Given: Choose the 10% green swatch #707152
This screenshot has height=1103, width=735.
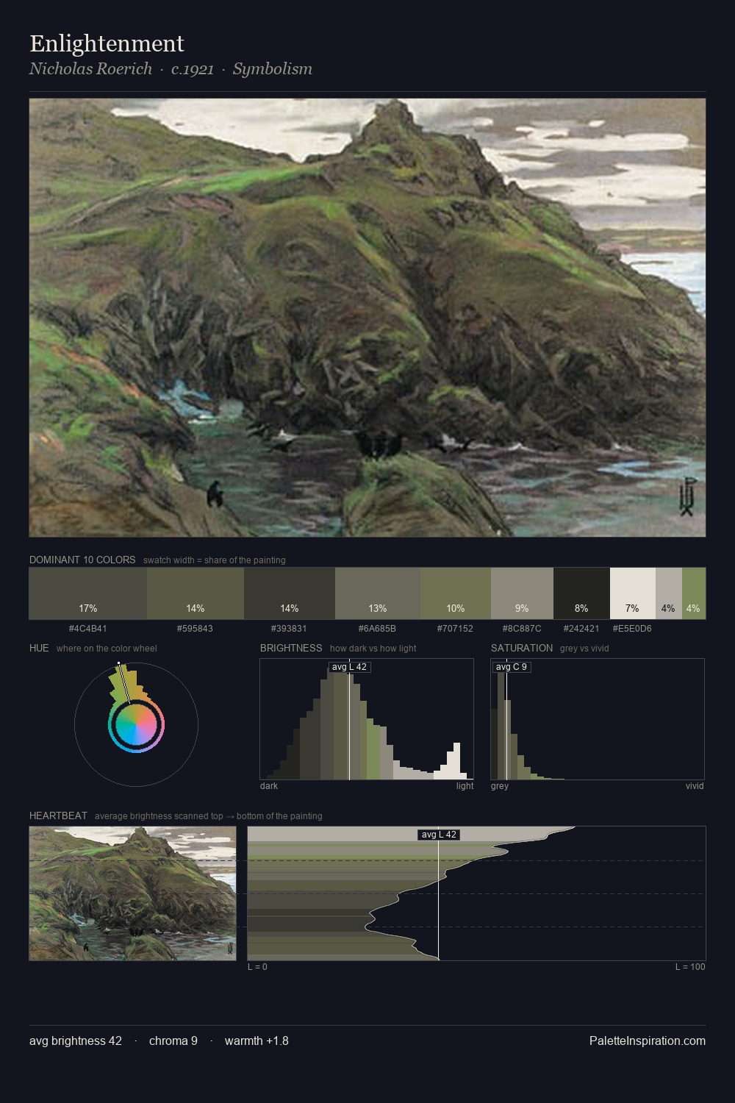Looking at the screenshot, I should click(456, 593).
